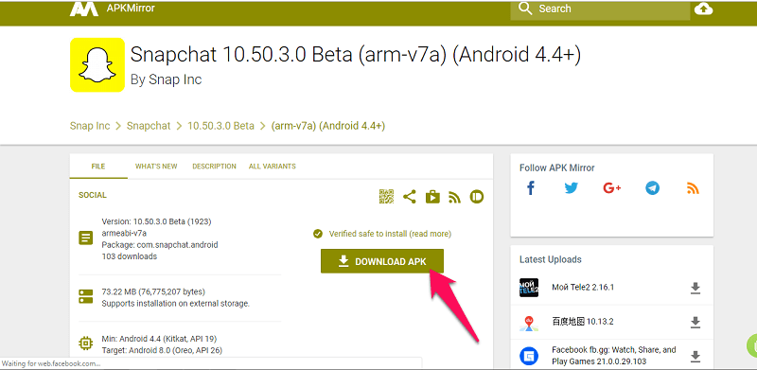Click download arrow for 百度地图 10.13.2
This screenshot has width=757, height=370.
tap(695, 322)
